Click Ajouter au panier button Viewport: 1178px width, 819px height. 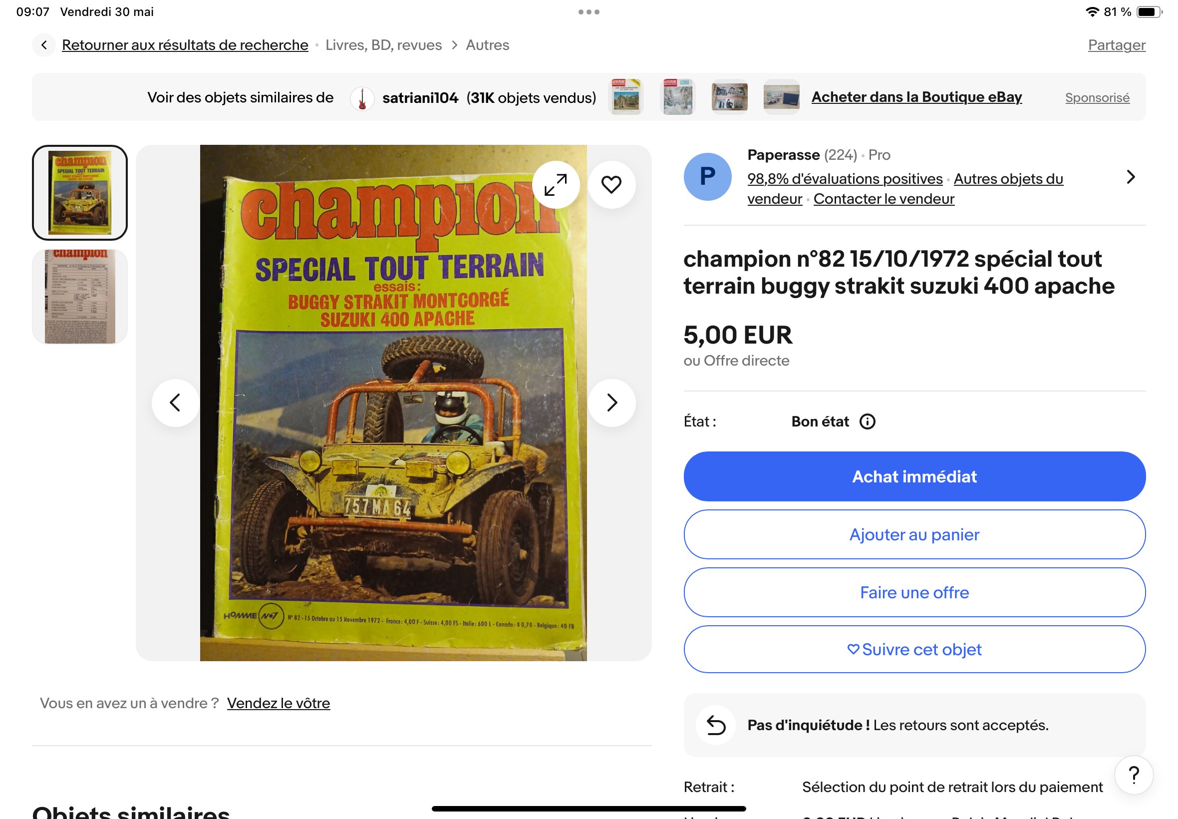[x=914, y=535]
